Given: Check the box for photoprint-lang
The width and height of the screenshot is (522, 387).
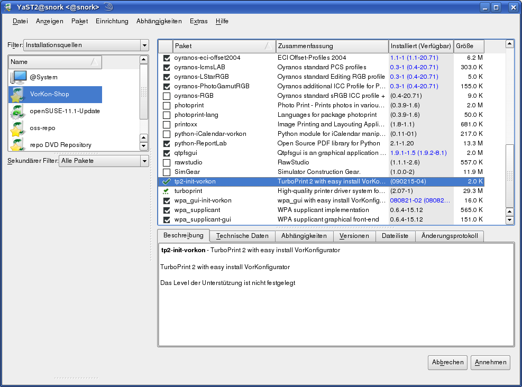Looking at the screenshot, I should (167, 115).
